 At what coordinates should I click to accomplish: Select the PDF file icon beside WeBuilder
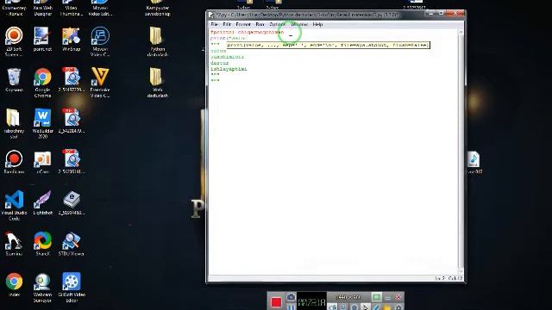(71, 121)
